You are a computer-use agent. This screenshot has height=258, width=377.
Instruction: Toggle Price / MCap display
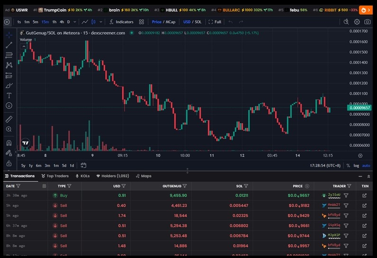pos(163,22)
